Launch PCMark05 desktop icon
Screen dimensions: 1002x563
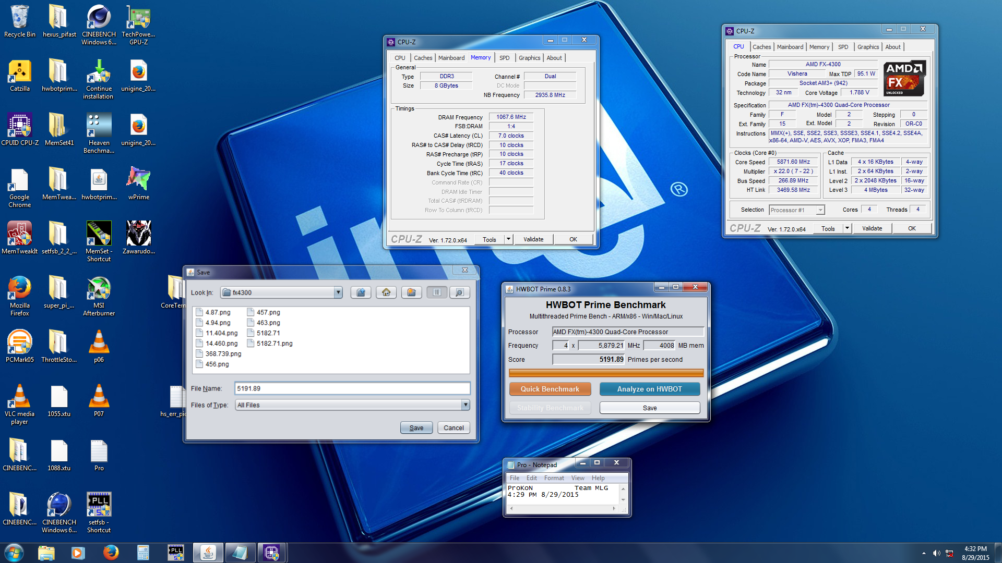tap(20, 347)
